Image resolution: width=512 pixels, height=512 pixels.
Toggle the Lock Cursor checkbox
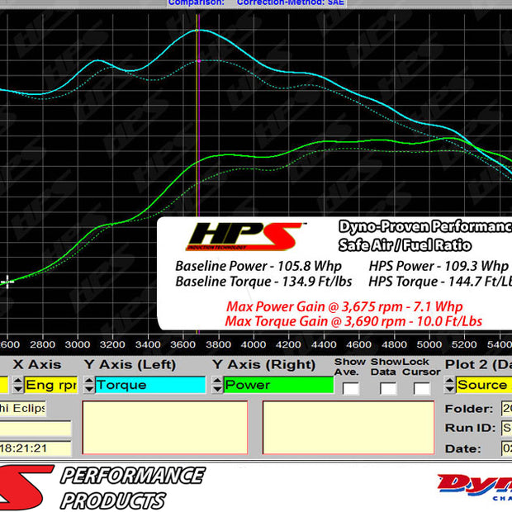(421, 389)
